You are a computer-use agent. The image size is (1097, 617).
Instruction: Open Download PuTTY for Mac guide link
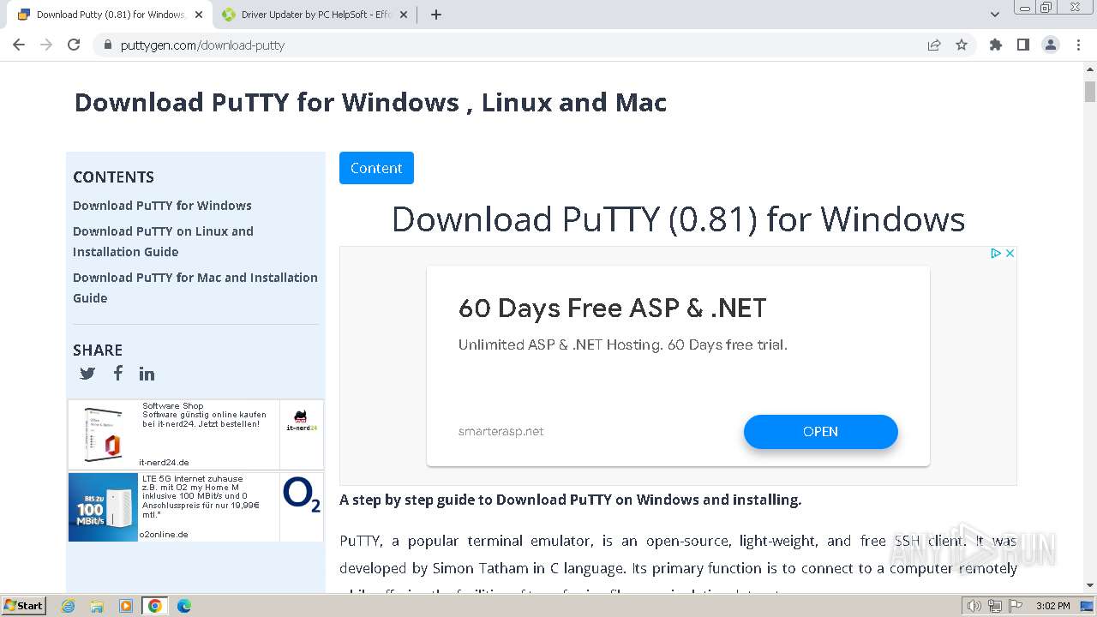(195, 288)
